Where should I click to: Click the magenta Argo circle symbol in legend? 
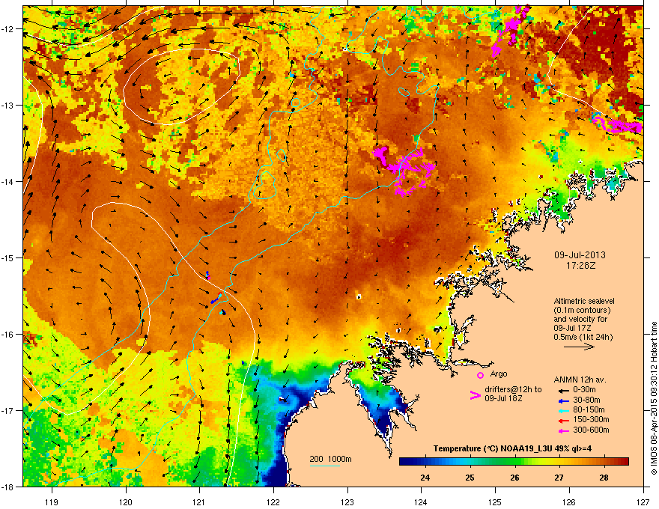pos(480,375)
